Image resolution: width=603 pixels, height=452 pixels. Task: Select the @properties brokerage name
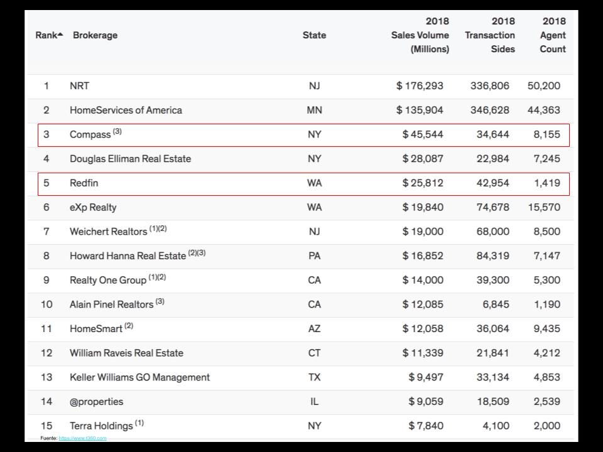[97, 402]
